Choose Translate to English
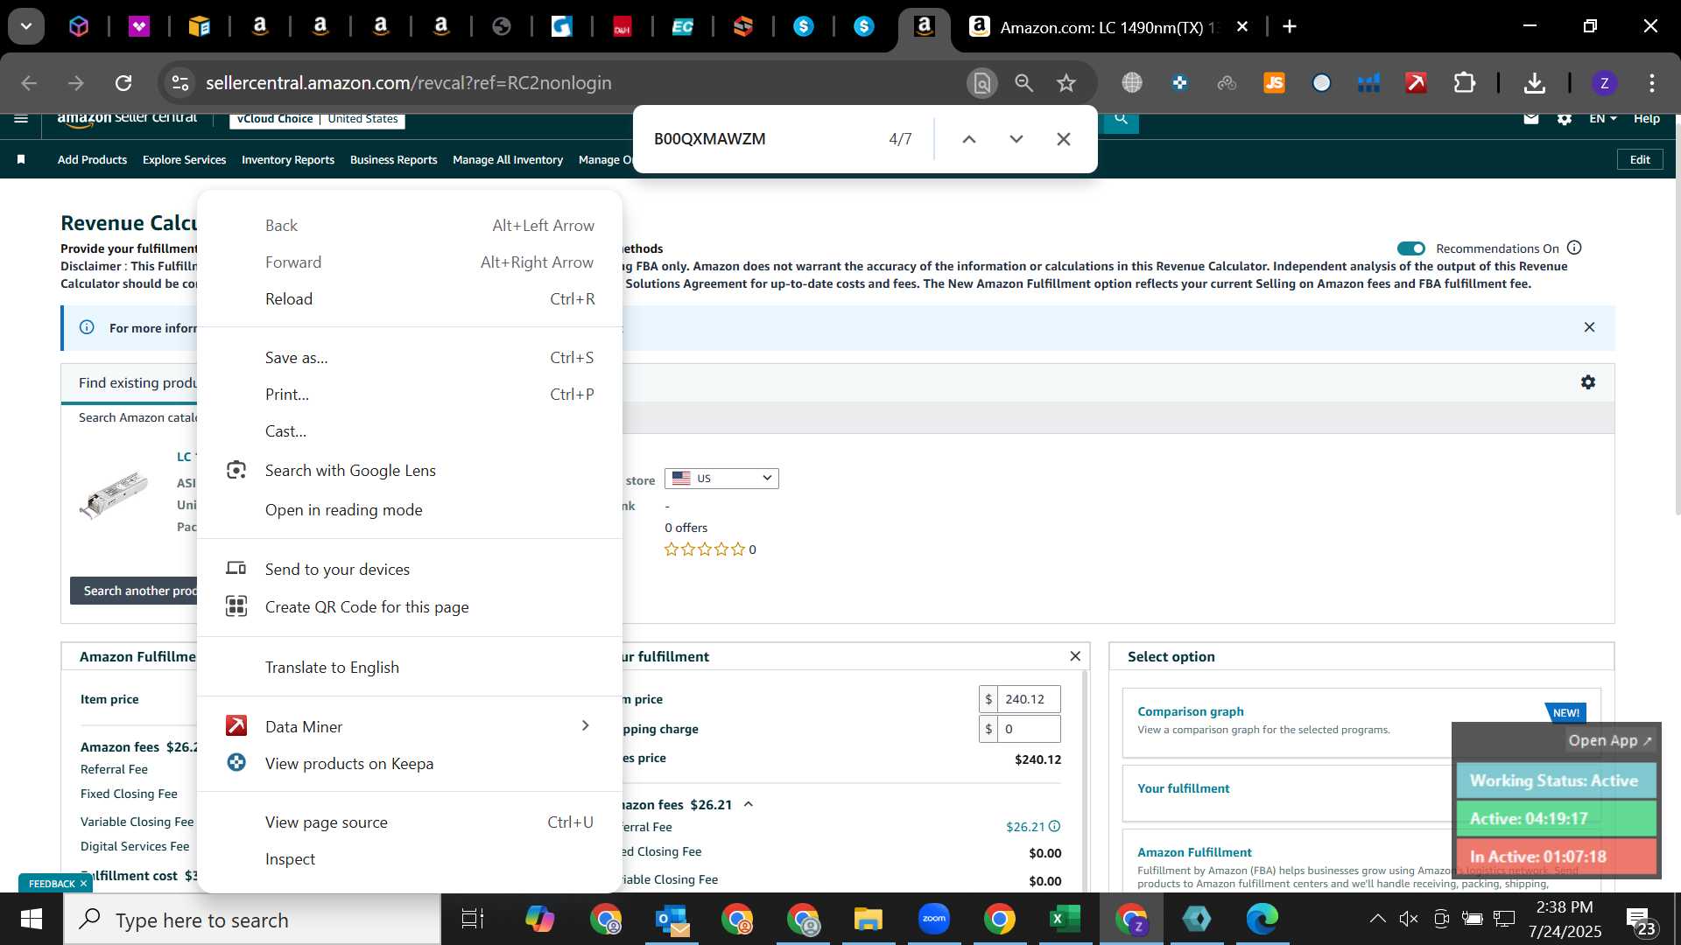The width and height of the screenshot is (1681, 945). click(x=409, y=668)
